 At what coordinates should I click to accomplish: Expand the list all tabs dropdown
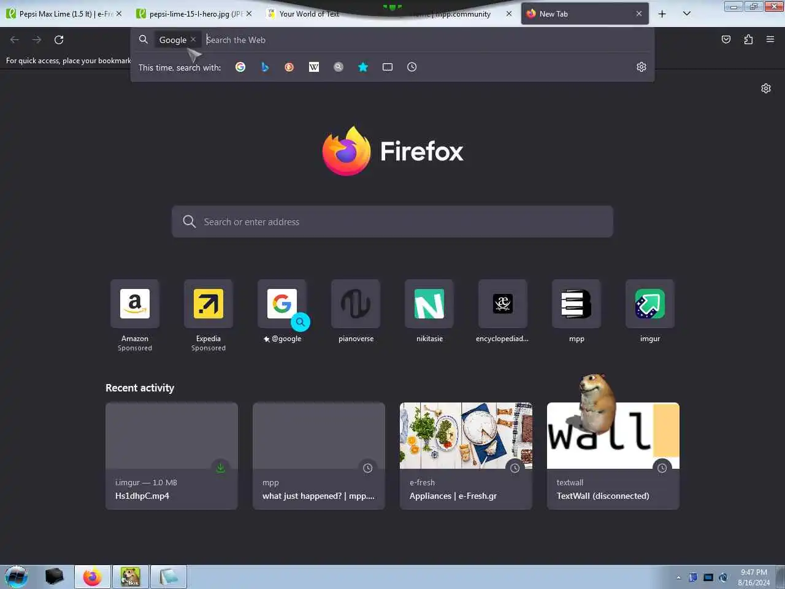pyautogui.click(x=687, y=13)
